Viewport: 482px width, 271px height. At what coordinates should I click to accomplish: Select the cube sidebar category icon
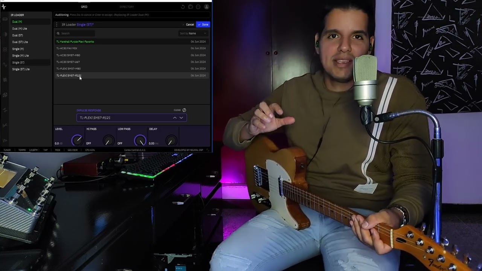[x=5, y=95]
